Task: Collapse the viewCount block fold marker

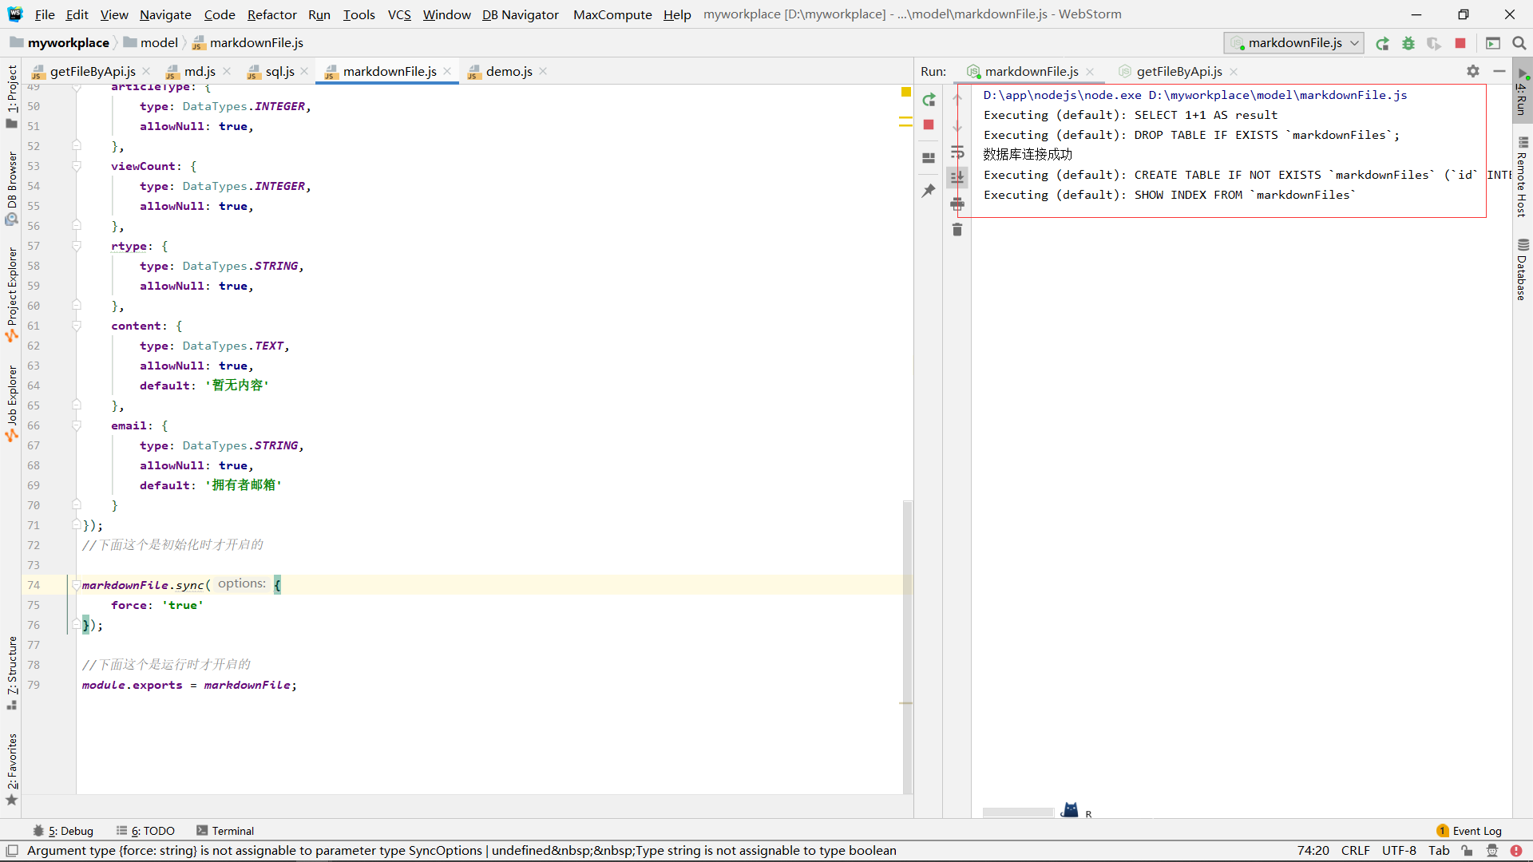Action: tap(77, 166)
